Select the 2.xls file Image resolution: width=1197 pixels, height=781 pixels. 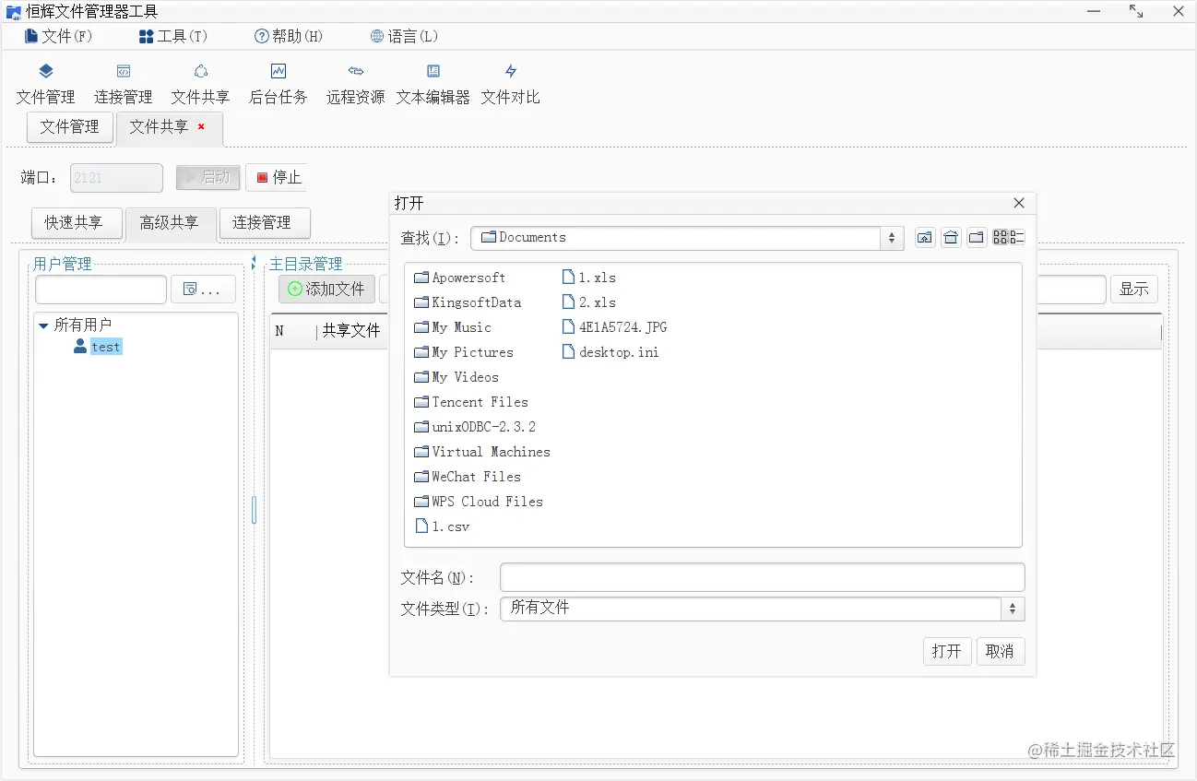[x=589, y=302]
